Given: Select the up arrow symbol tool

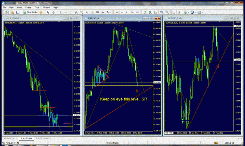Looking at the screenshot, I should pos(103,12).
